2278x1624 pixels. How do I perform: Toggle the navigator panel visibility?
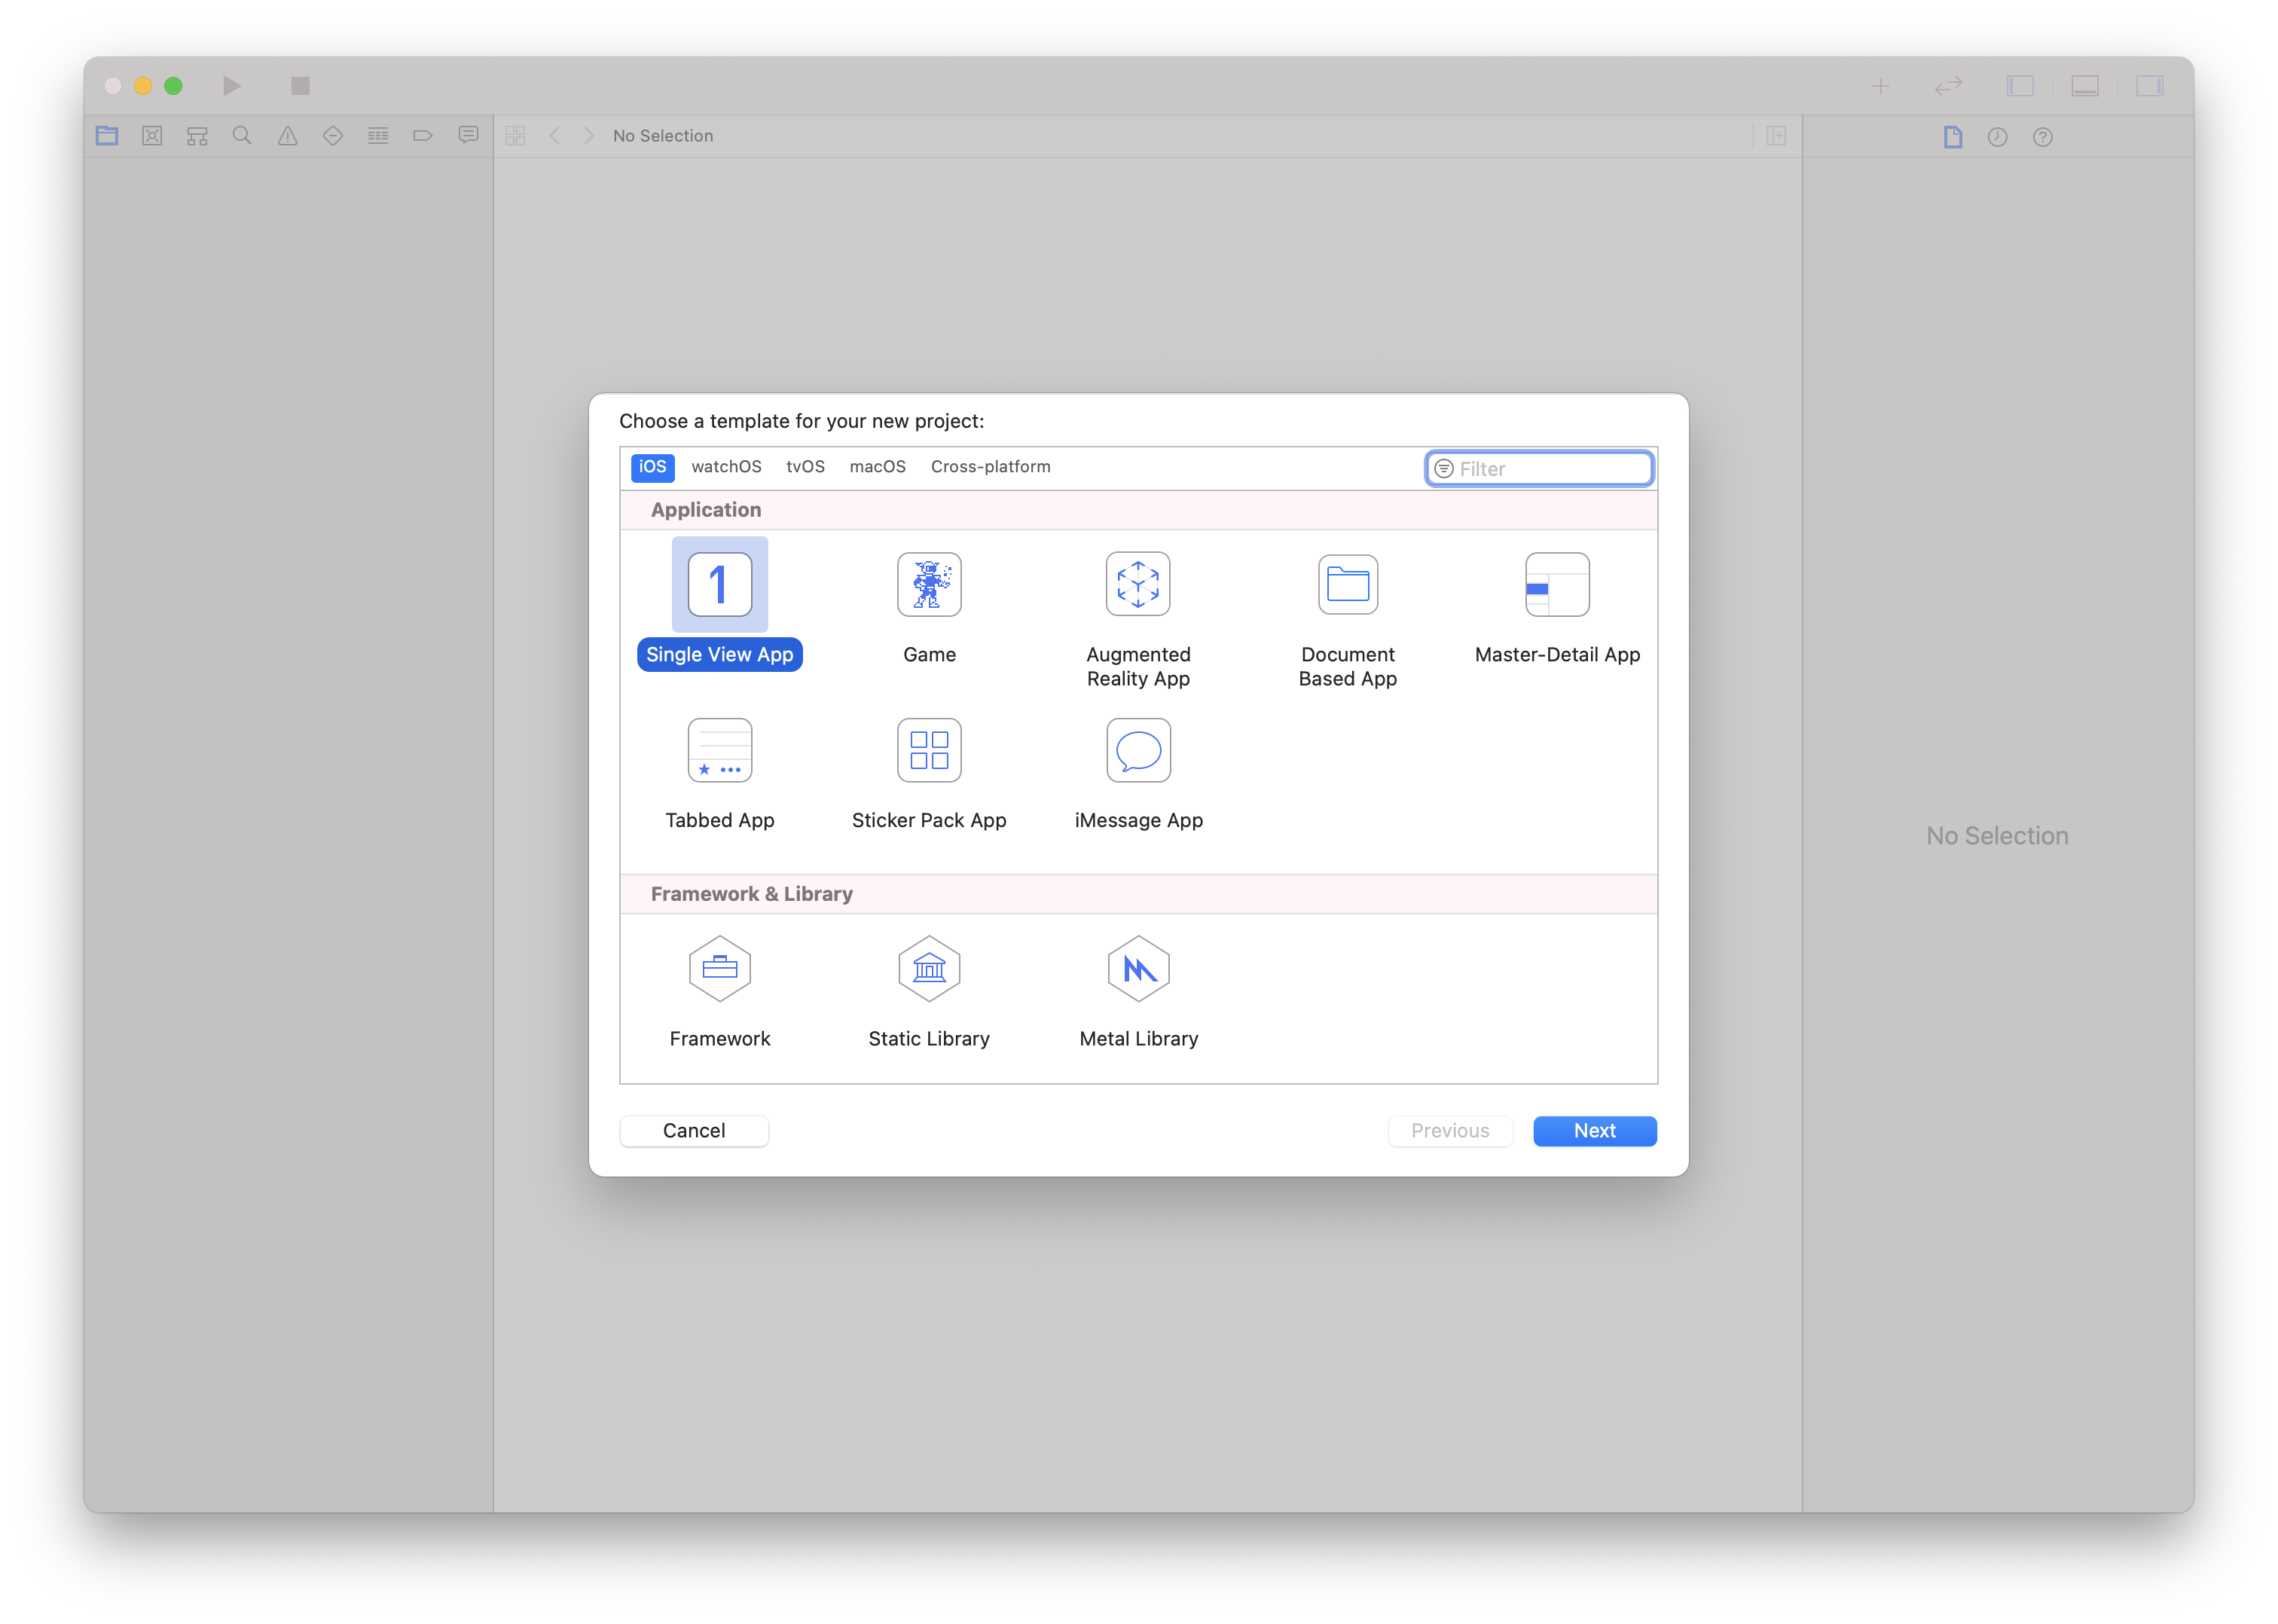2020,86
